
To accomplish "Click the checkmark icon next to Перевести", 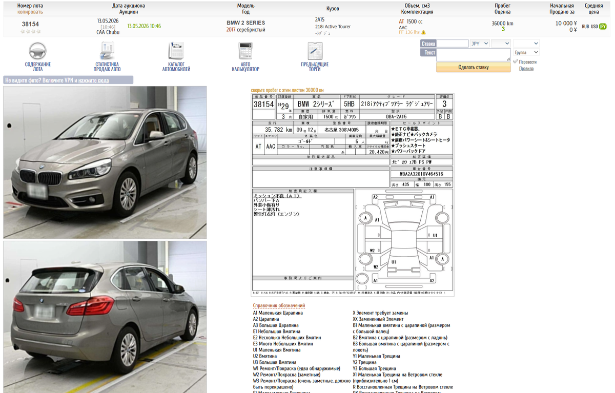I will (515, 62).
